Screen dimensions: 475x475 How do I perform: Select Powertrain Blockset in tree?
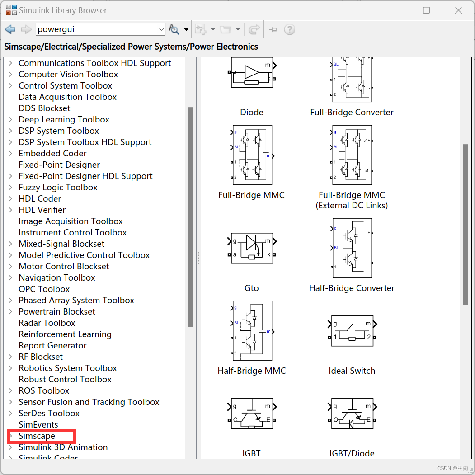point(56,312)
